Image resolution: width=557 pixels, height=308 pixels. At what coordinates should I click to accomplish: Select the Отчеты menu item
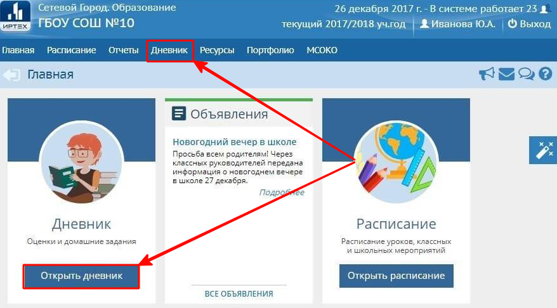pyautogui.click(x=123, y=51)
